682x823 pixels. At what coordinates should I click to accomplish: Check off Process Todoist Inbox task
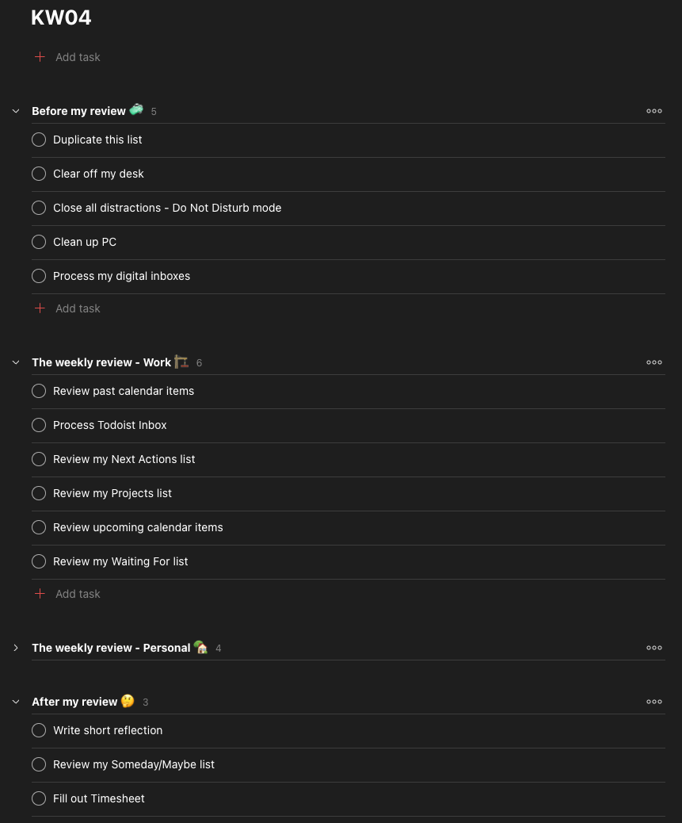pyautogui.click(x=39, y=425)
